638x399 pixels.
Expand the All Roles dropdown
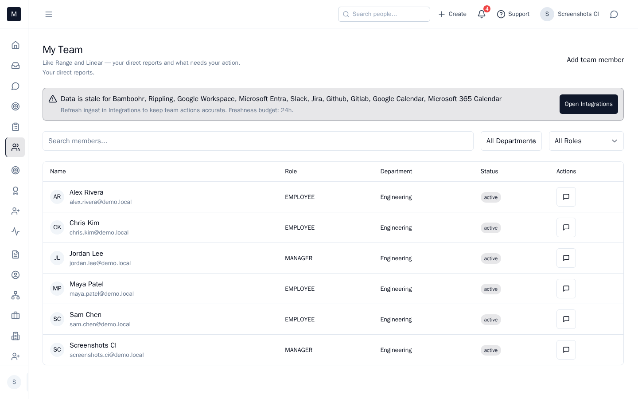586,141
